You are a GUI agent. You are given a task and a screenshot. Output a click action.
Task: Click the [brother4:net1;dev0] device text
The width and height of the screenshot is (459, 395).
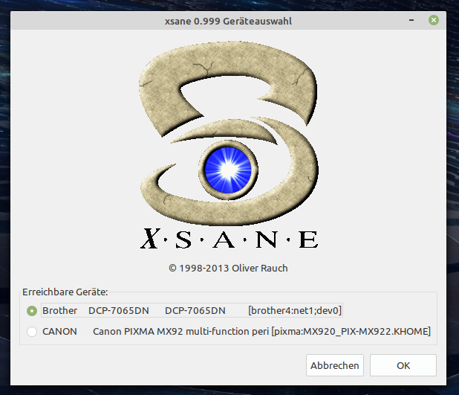click(295, 310)
